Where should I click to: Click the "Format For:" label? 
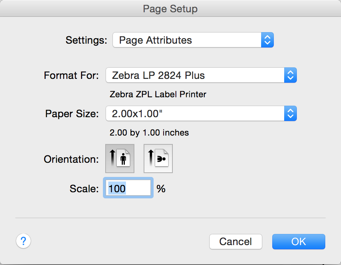click(71, 75)
